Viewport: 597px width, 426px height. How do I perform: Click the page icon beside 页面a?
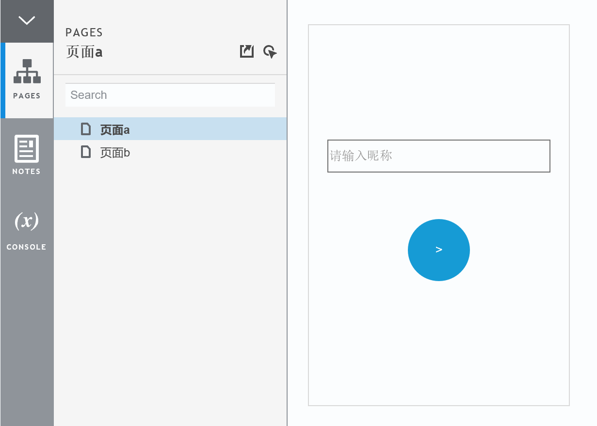pos(86,129)
